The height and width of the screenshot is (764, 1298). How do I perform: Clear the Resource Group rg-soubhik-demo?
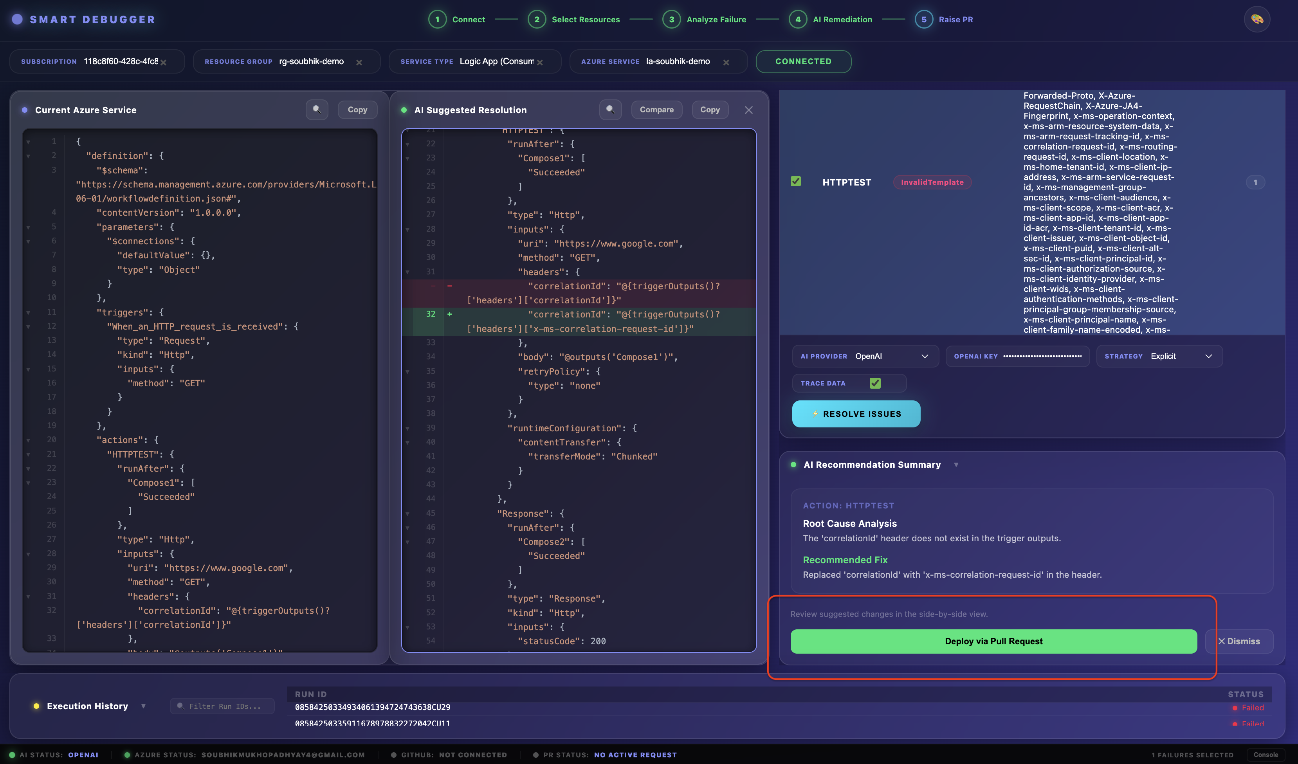click(x=359, y=62)
